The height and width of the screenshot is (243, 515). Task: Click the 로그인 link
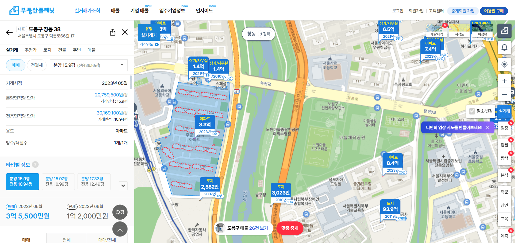[398, 11]
